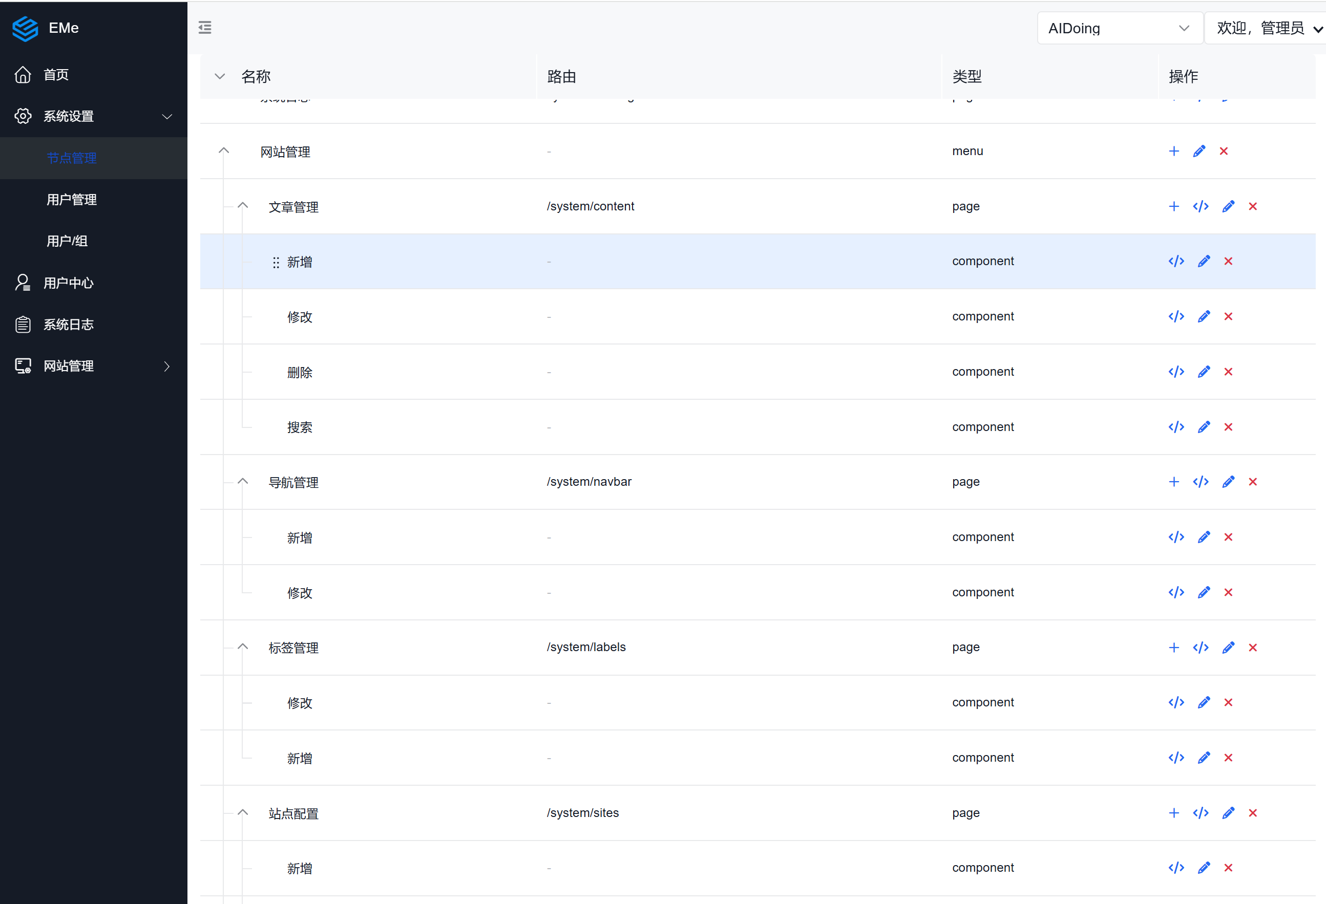Collapse the 导航管理 tree node
This screenshot has width=1326, height=904.
click(242, 481)
